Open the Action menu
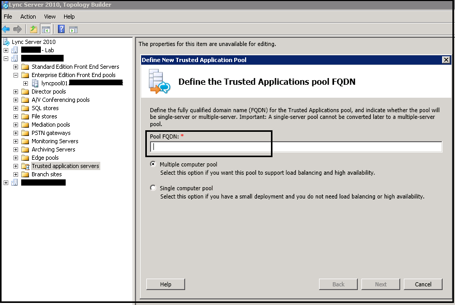The image size is (455, 305). tap(28, 16)
